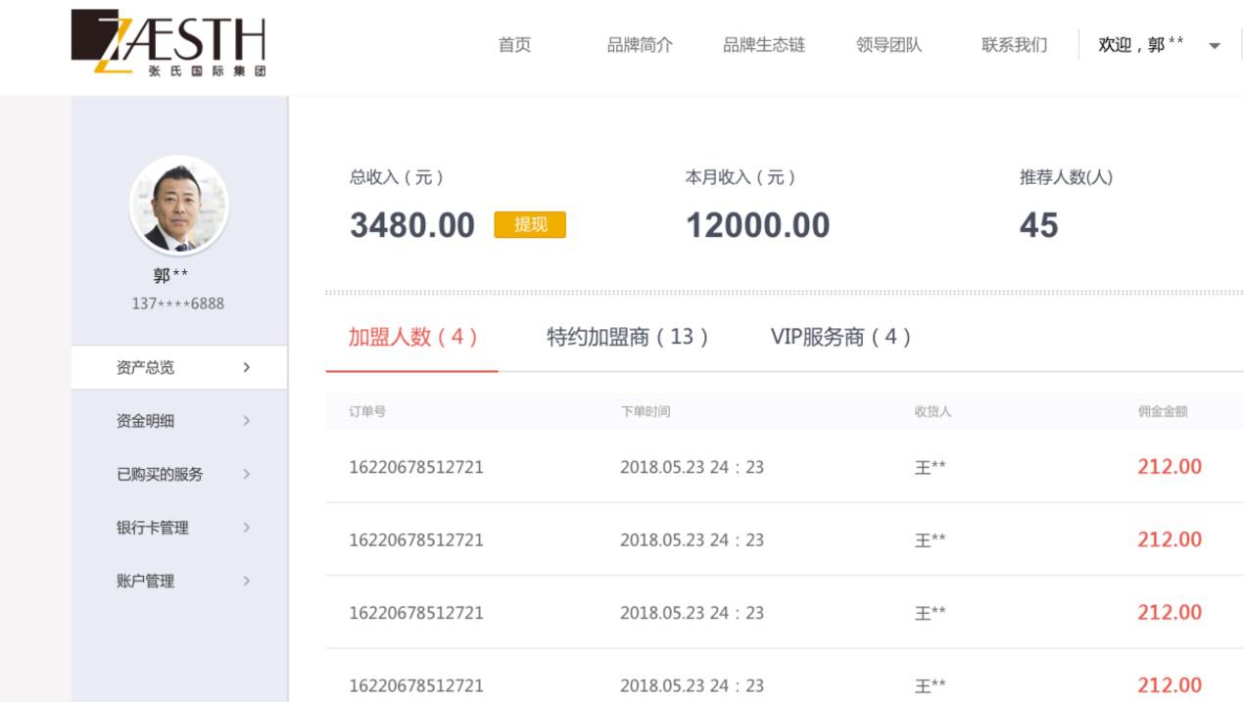This screenshot has width=1244, height=702.
Task: Click the ZAESTH logo
Action: pos(168,43)
